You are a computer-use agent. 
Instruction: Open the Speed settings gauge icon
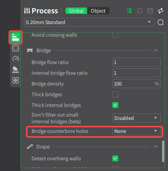[x=16, y=58]
